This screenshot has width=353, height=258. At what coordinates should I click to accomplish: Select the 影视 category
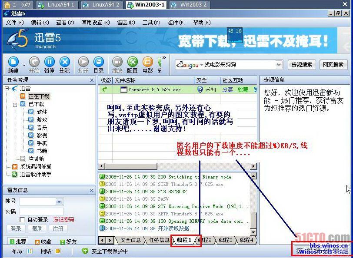pos(42,135)
